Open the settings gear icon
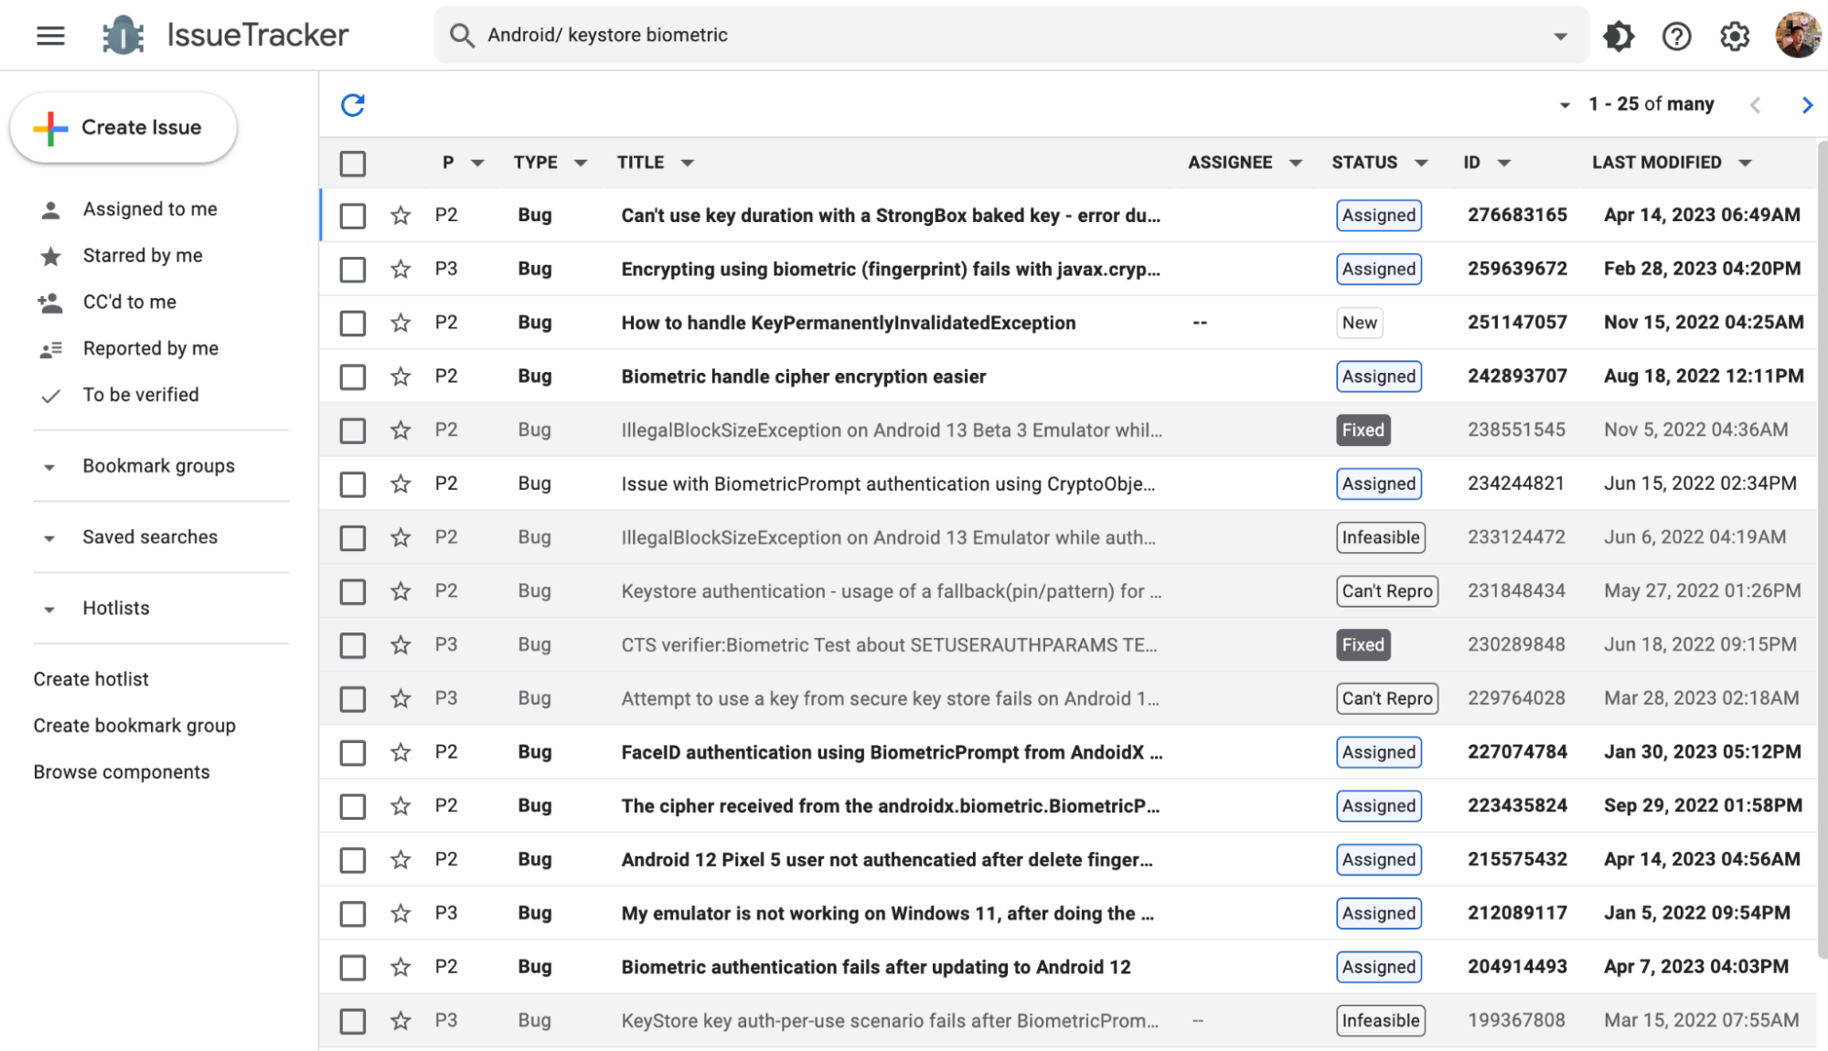 pyautogui.click(x=1734, y=37)
